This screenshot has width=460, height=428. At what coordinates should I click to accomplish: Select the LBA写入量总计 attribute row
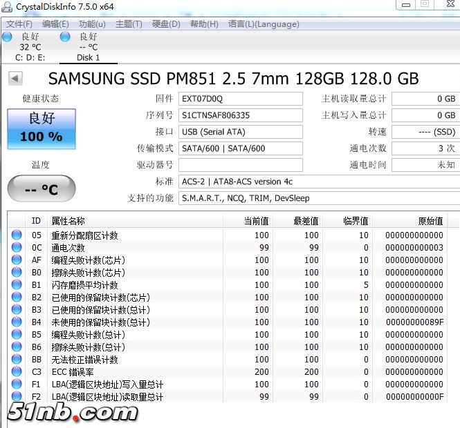tap(228, 384)
